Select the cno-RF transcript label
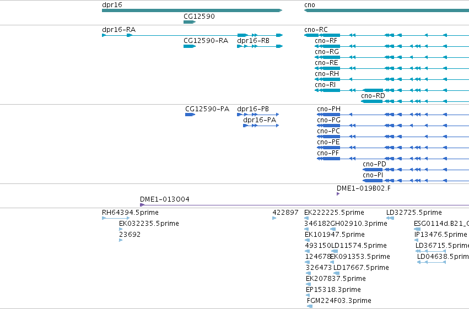This screenshot has width=469, height=309. click(326, 41)
